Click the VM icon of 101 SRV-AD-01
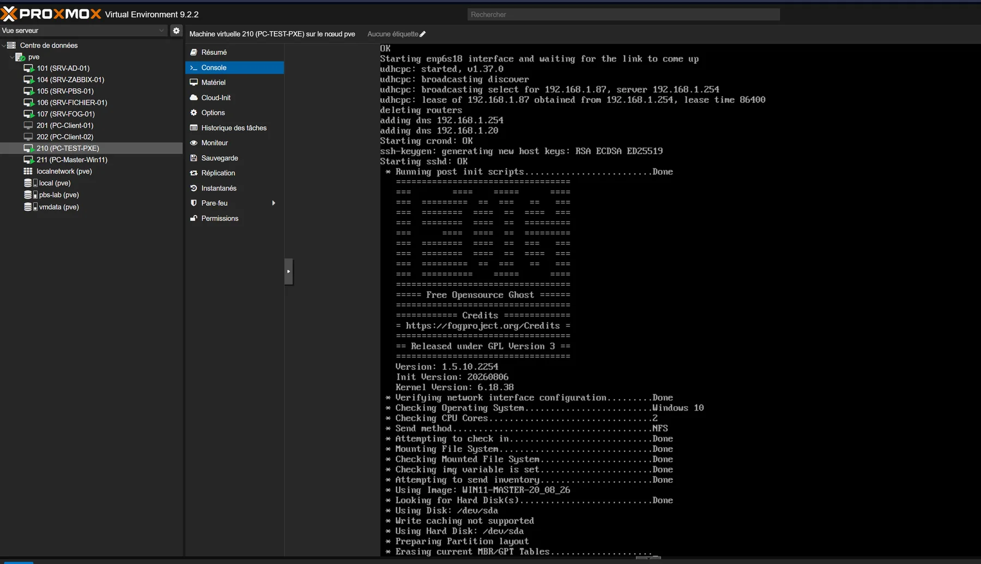Screen dimensions: 981x564 point(29,68)
